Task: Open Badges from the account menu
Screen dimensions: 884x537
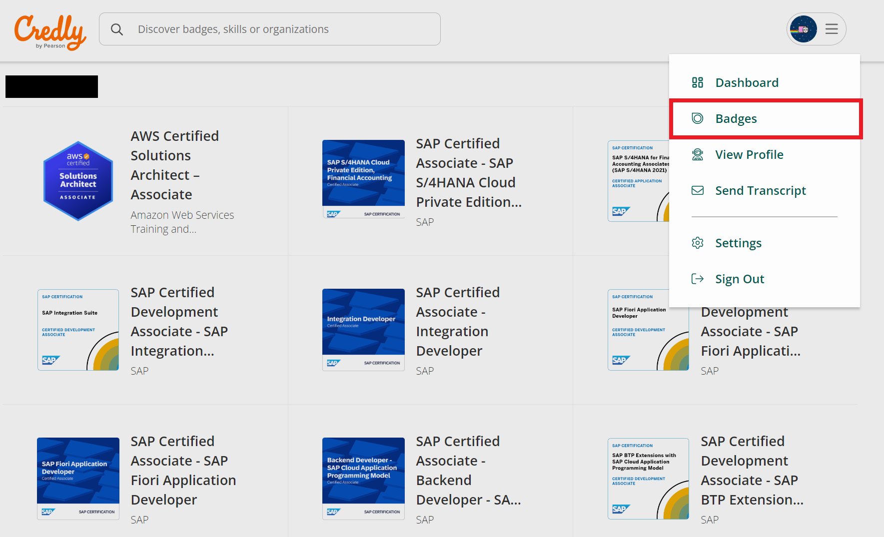Action: click(736, 119)
